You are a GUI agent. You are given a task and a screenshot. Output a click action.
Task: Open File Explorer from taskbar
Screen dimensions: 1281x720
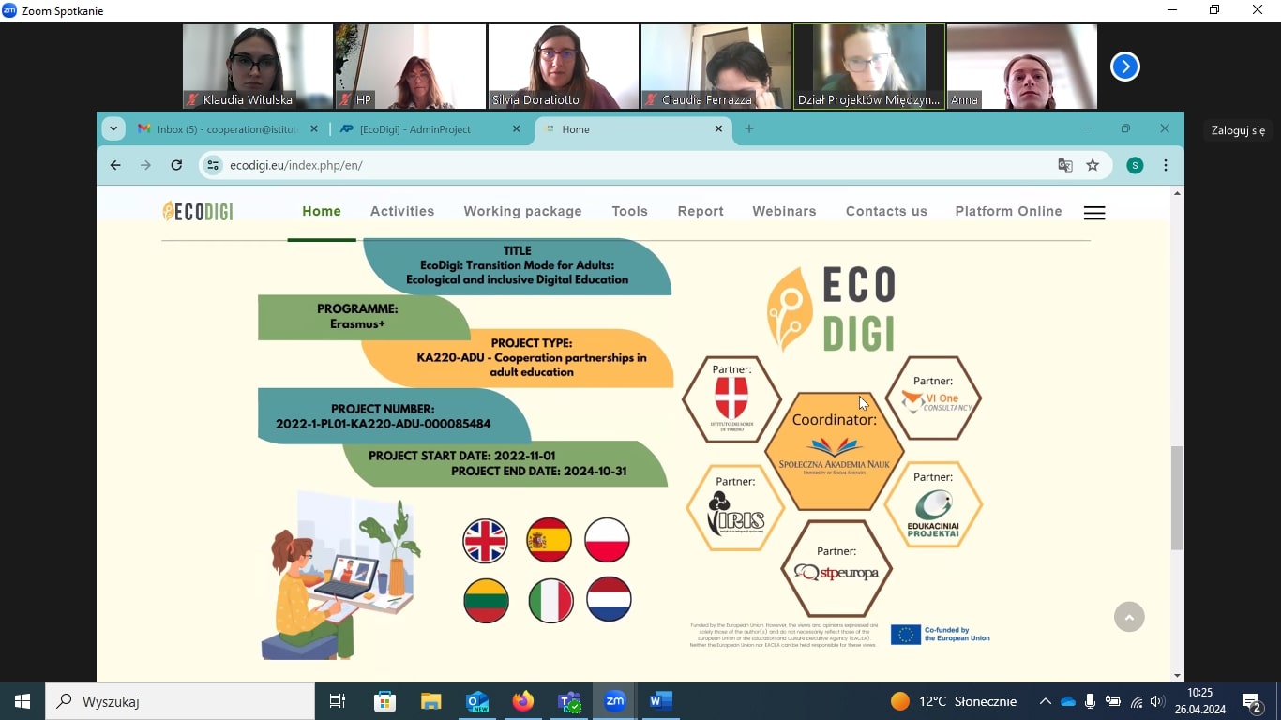[x=430, y=701]
